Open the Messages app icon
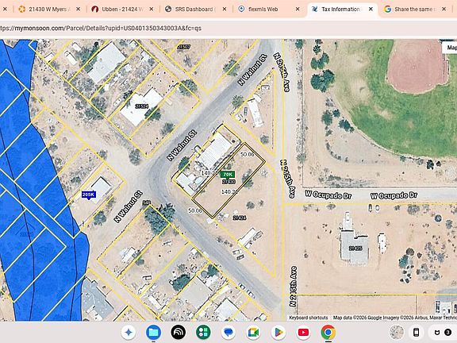457x343 pixels. (x=228, y=332)
